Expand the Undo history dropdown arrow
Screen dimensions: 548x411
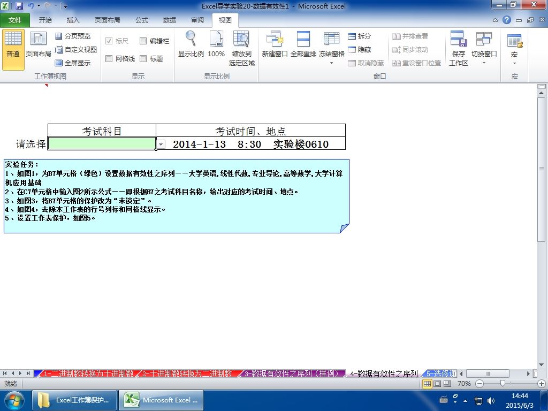(39, 6)
